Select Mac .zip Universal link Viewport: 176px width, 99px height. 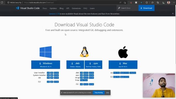coord(133,73)
